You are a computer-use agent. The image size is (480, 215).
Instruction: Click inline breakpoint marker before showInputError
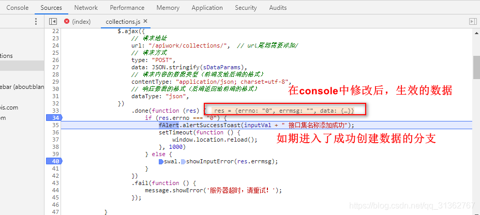(x=183, y=161)
